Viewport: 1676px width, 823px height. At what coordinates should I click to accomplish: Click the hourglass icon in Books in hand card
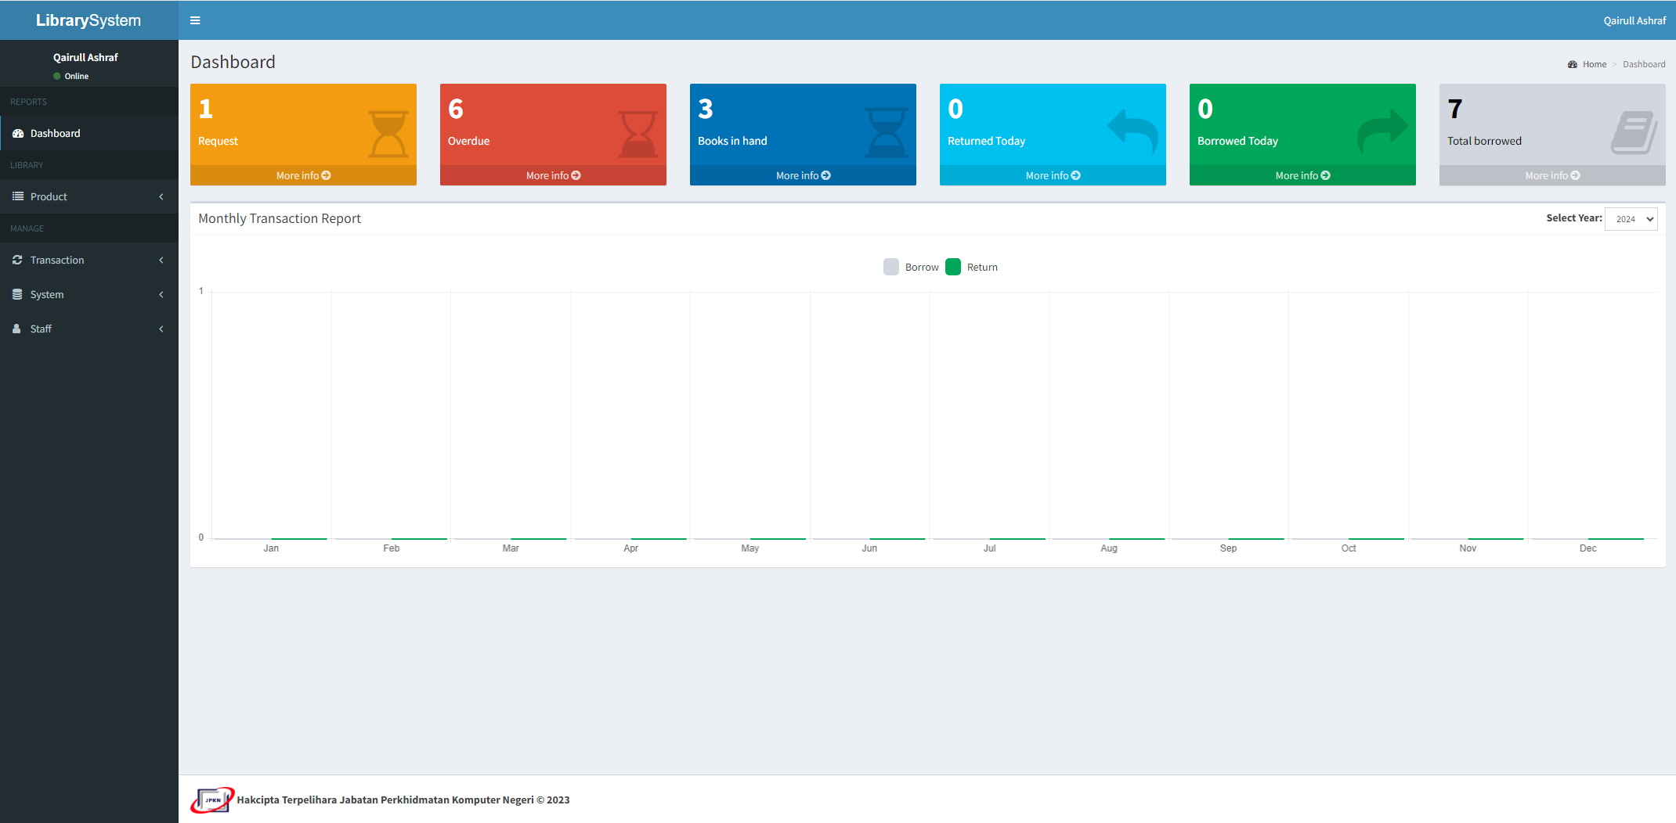tap(887, 133)
